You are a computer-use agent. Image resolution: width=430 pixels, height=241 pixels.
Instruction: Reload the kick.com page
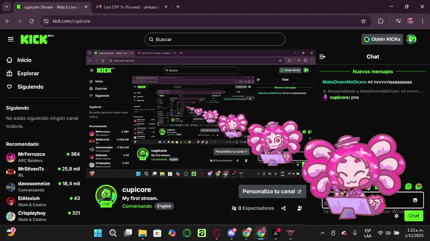32,21
